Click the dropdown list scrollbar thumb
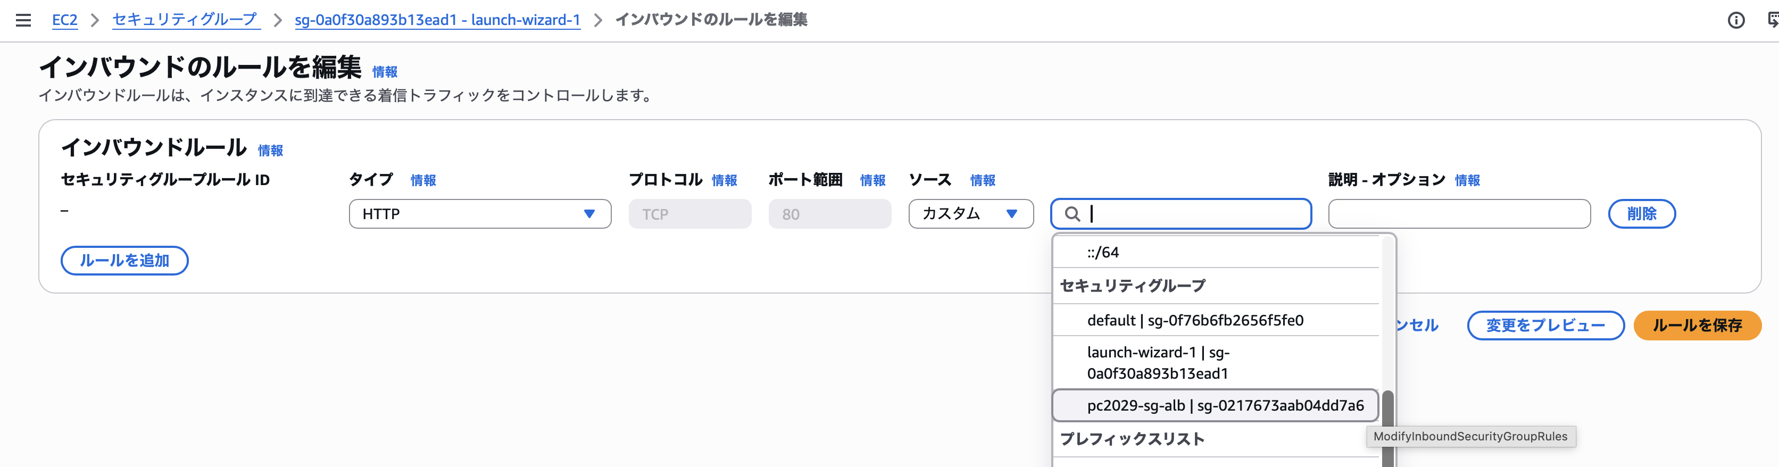 coord(1387,428)
